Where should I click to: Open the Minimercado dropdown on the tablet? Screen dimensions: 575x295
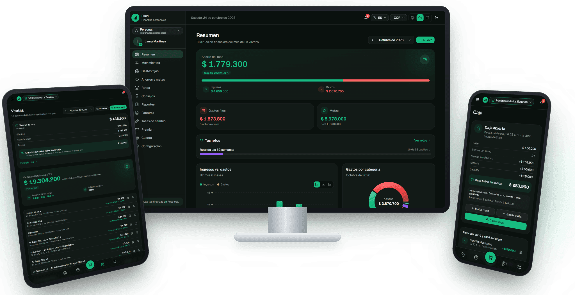tap(40, 97)
